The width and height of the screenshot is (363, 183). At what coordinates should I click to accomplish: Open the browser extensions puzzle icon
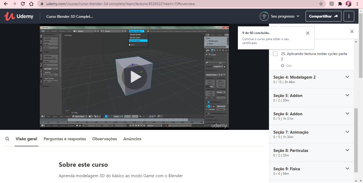pyautogui.click(x=340, y=4)
